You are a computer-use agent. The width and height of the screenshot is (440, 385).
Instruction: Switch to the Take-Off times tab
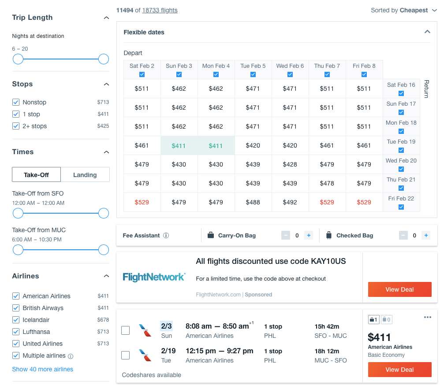coord(36,175)
